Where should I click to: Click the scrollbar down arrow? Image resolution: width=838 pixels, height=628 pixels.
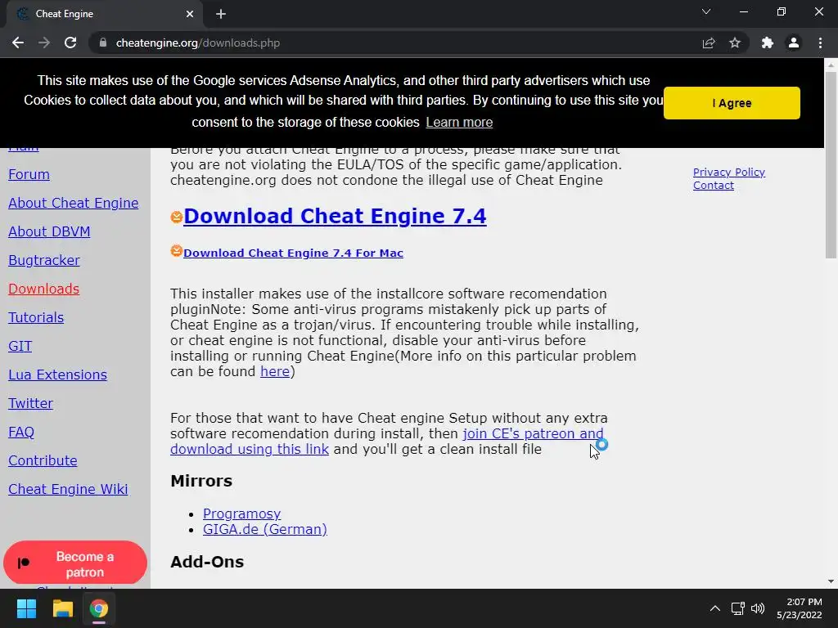click(831, 581)
